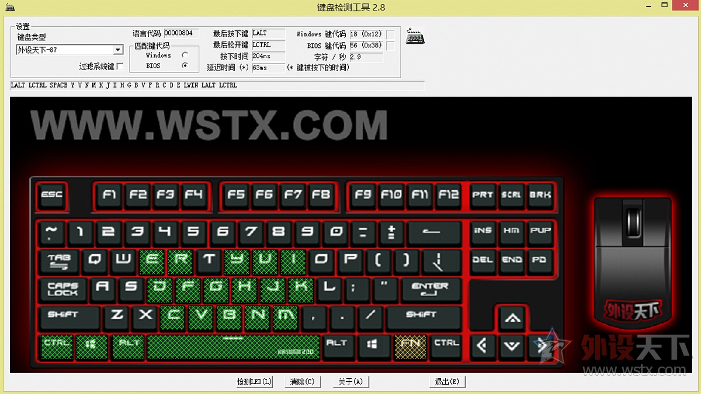The width and height of the screenshot is (701, 394).
Task: Click the END key
Action: (x=511, y=260)
